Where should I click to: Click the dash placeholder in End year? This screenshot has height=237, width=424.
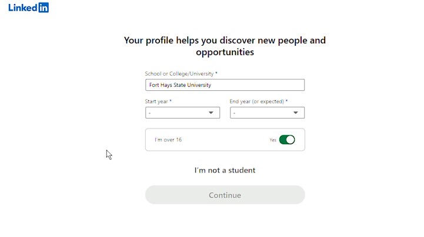pyautogui.click(x=234, y=113)
